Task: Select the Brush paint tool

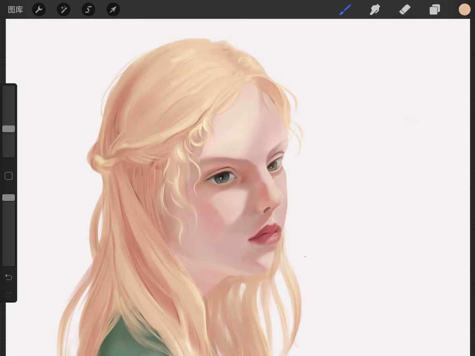Action: point(345,10)
